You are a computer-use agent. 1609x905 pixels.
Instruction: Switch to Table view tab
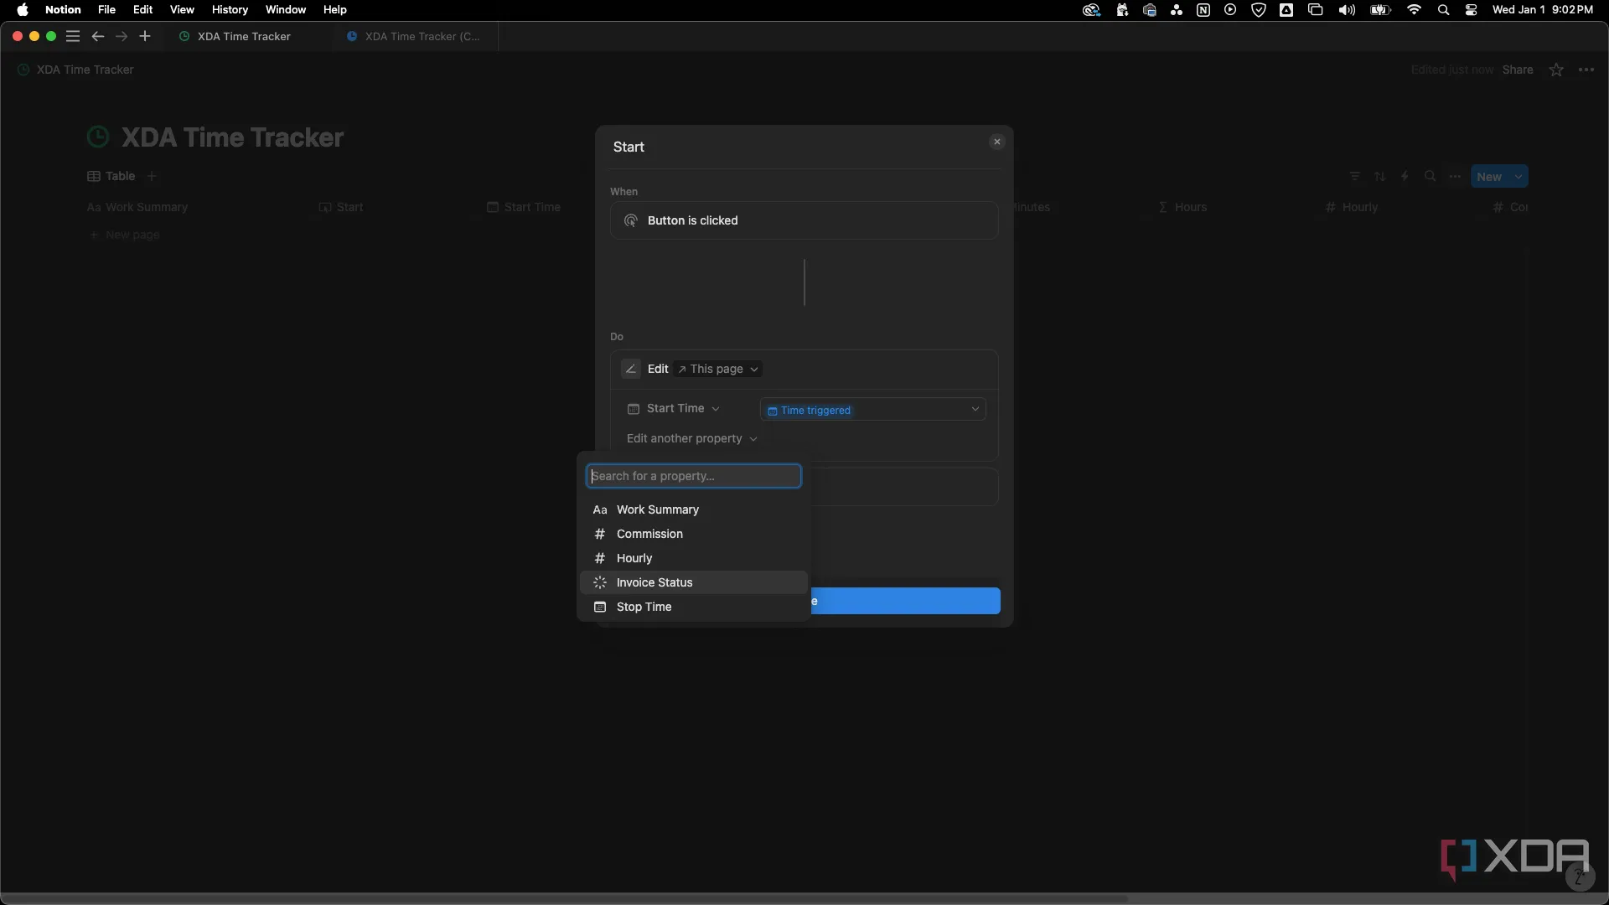click(x=111, y=176)
